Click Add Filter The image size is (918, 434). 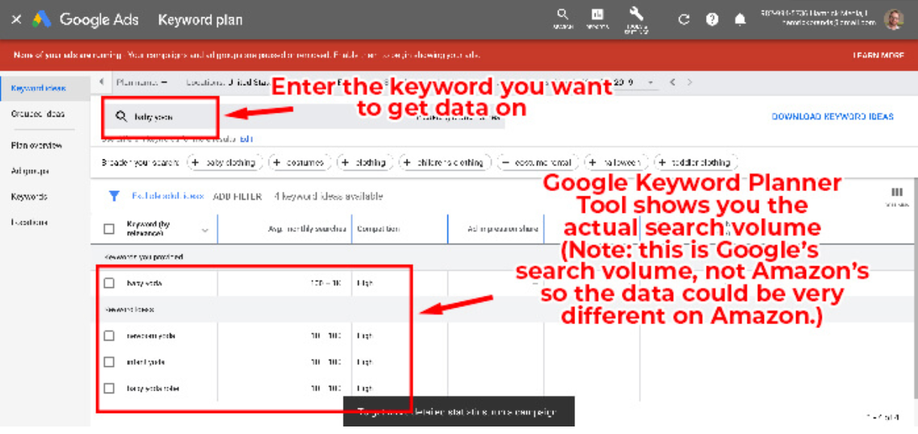(237, 196)
